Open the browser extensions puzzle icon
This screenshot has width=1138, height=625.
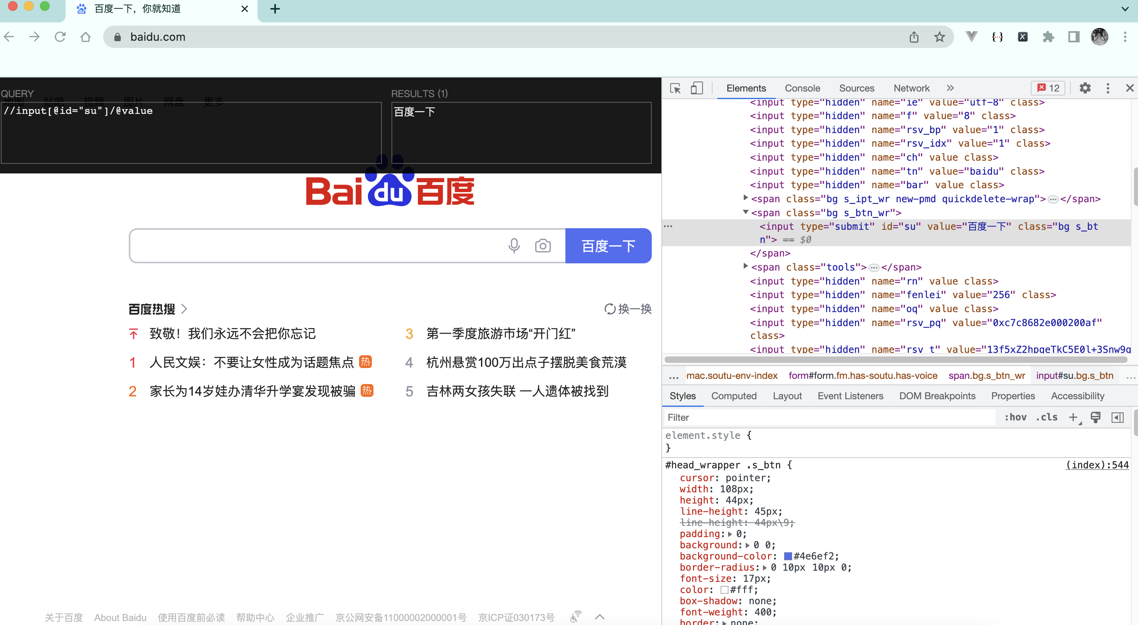point(1048,37)
